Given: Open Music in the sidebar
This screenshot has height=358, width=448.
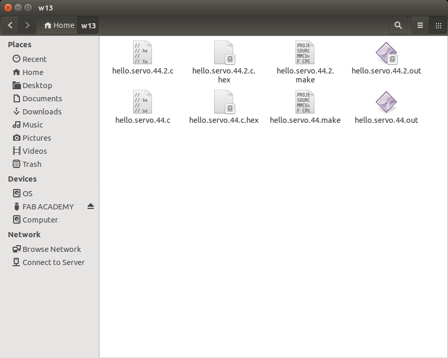Looking at the screenshot, I should pyautogui.click(x=49, y=125).
